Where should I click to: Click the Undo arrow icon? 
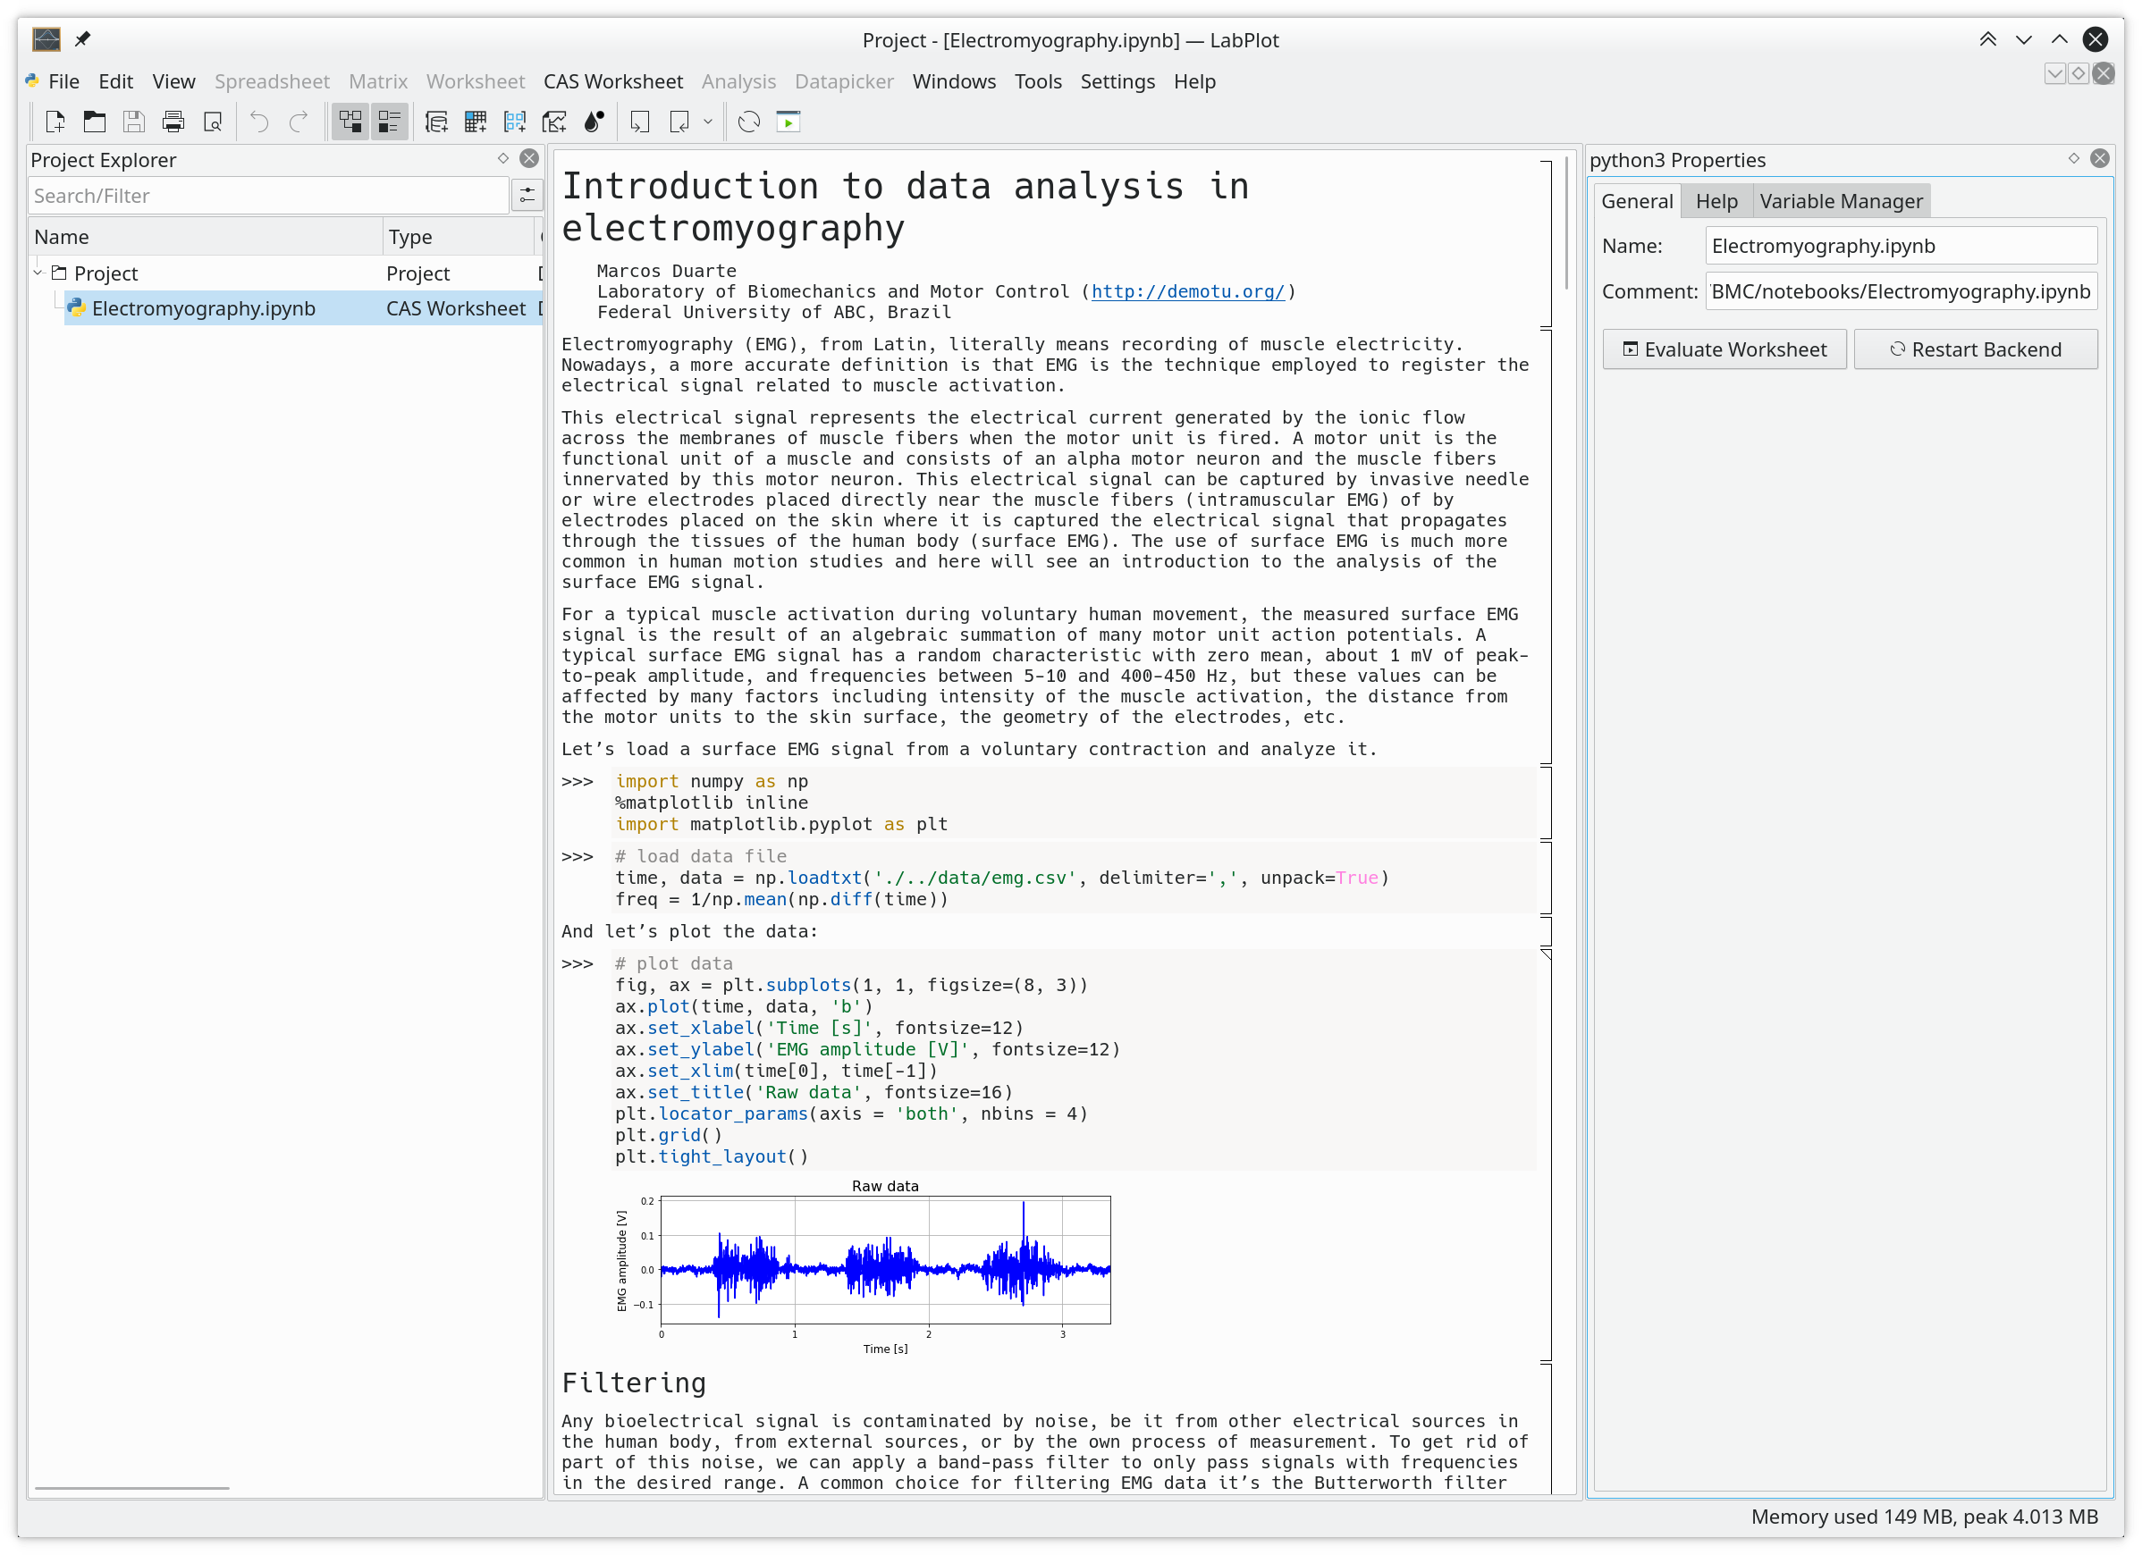[257, 121]
